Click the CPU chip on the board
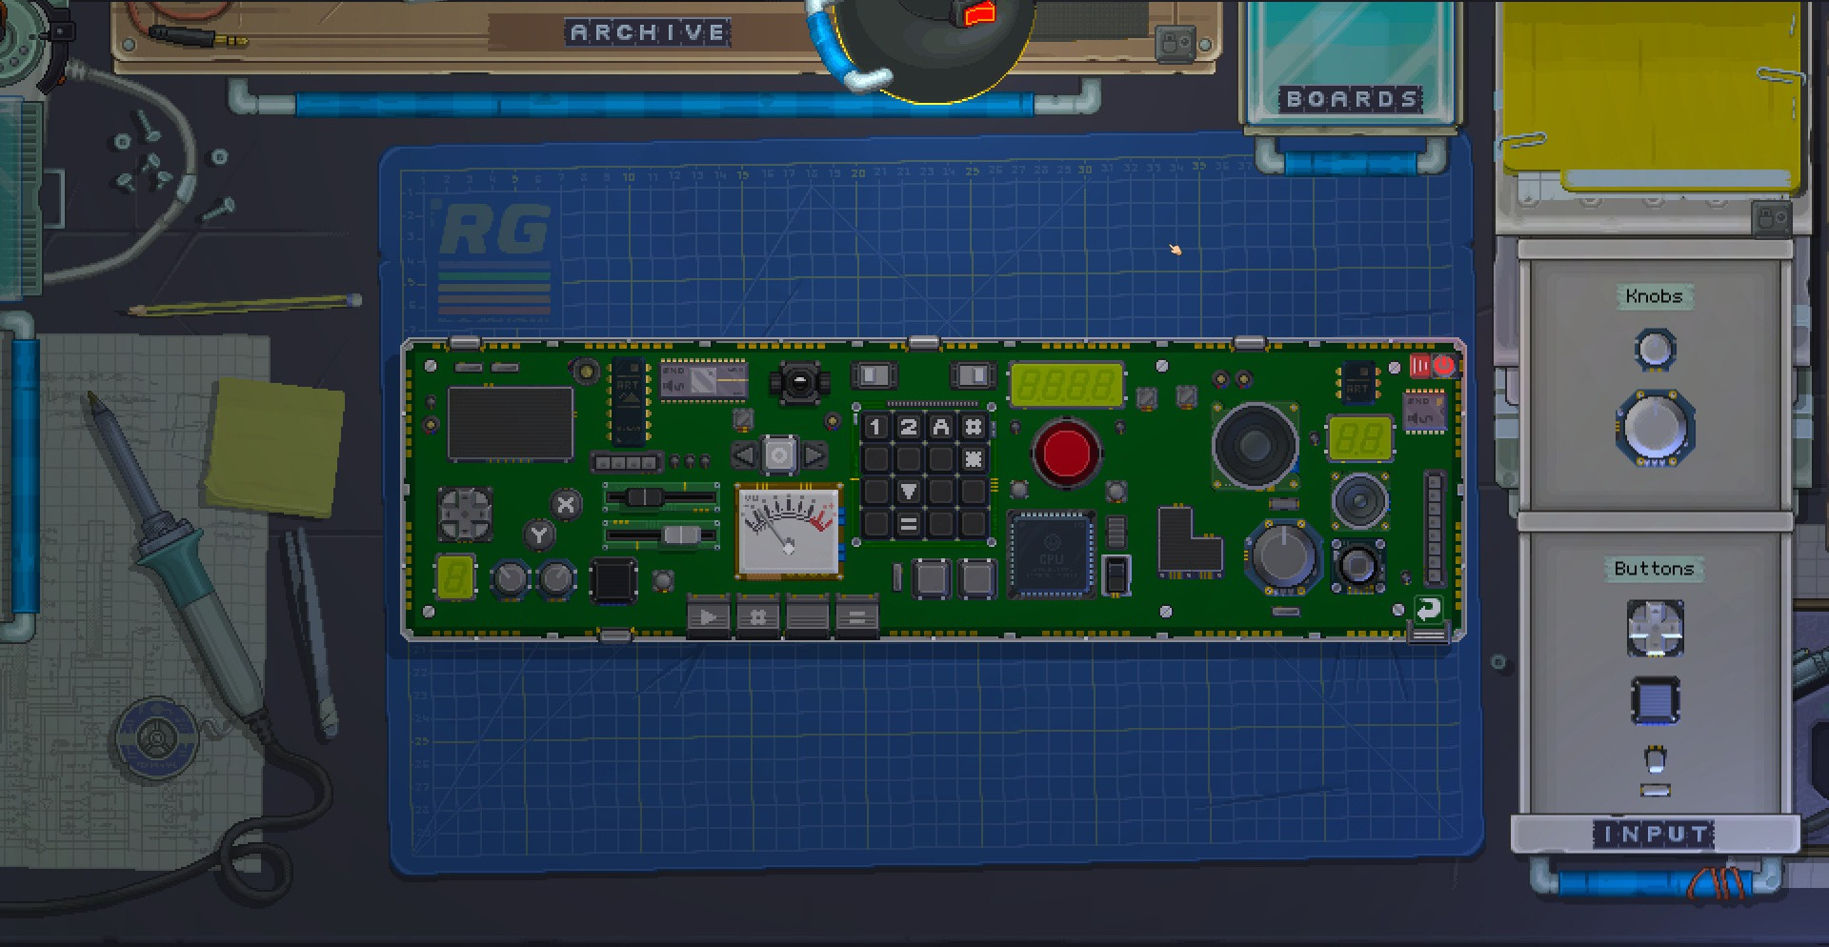1829x947 pixels. 1051,555
